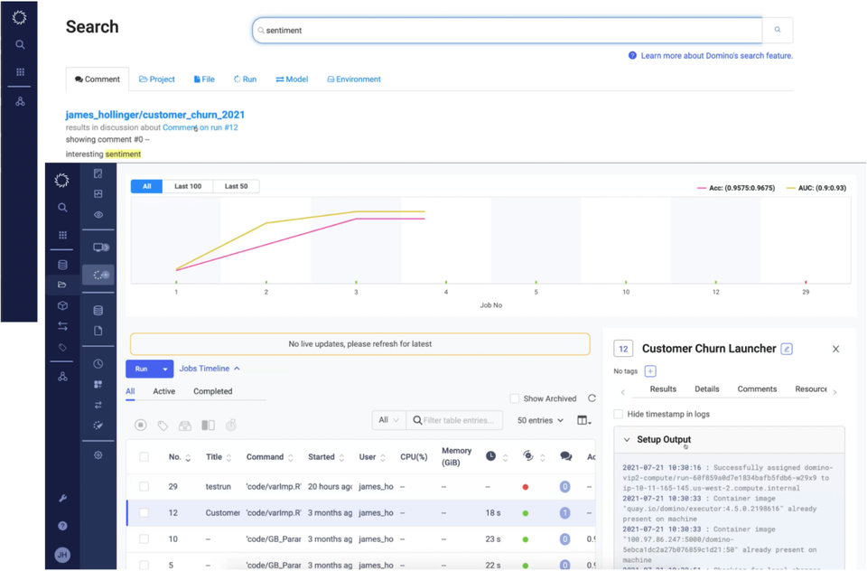Open the Comments tab in job panel

pos(757,389)
